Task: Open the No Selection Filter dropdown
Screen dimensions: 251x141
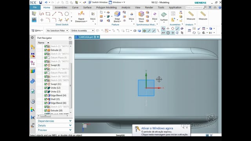Action: 57,31
